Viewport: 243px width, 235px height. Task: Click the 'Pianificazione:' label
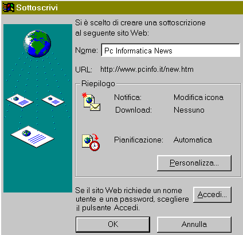coord(139,140)
